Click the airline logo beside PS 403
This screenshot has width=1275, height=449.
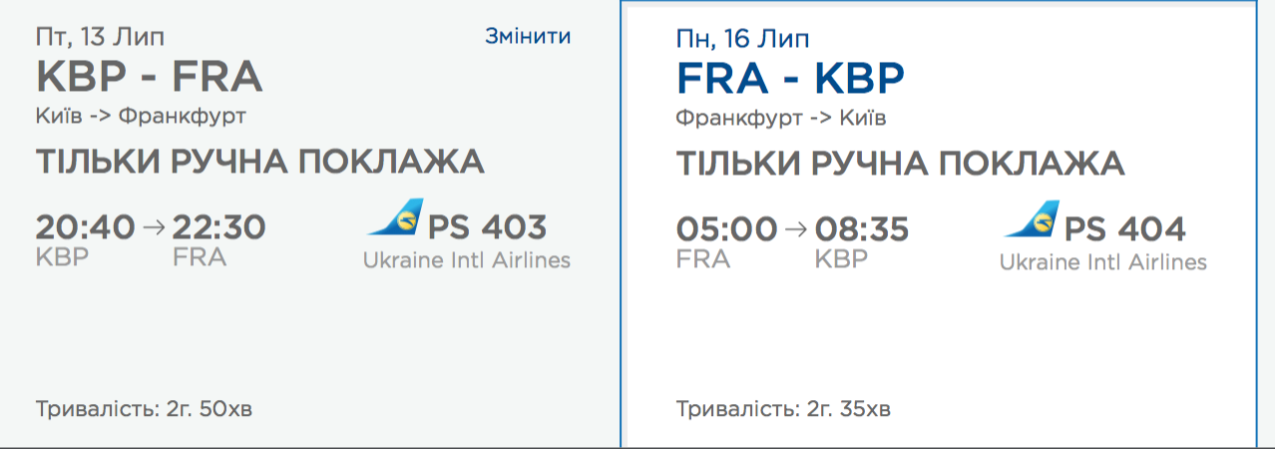[x=395, y=218]
